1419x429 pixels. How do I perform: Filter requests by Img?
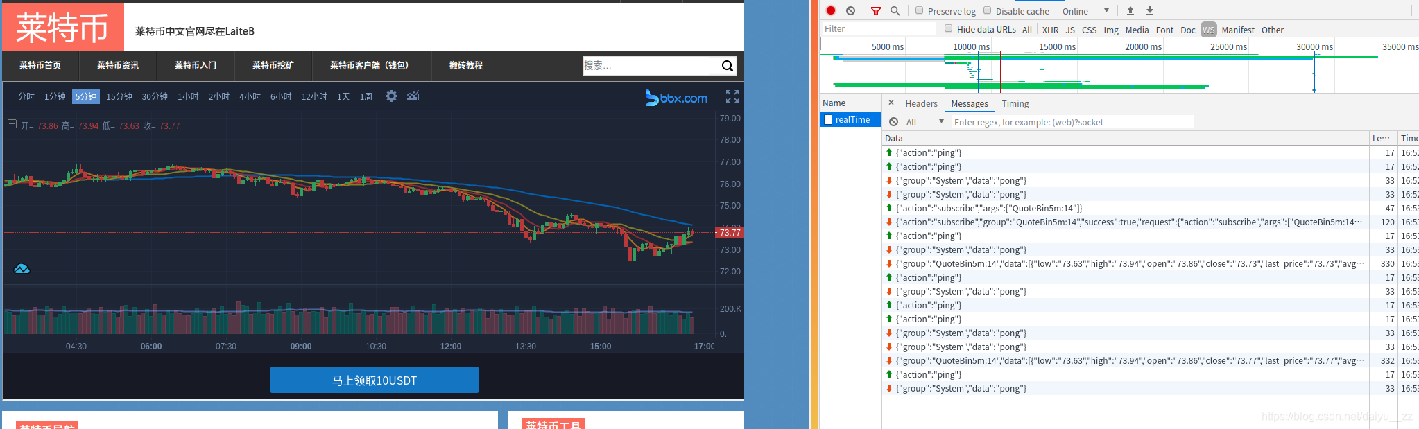(1111, 30)
